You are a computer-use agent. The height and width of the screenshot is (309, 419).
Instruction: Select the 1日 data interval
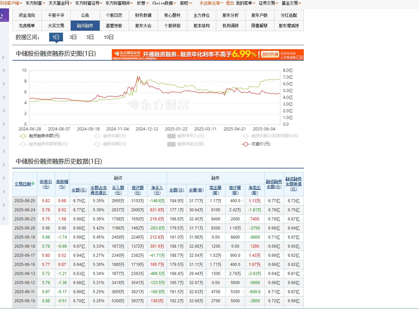[56, 37]
